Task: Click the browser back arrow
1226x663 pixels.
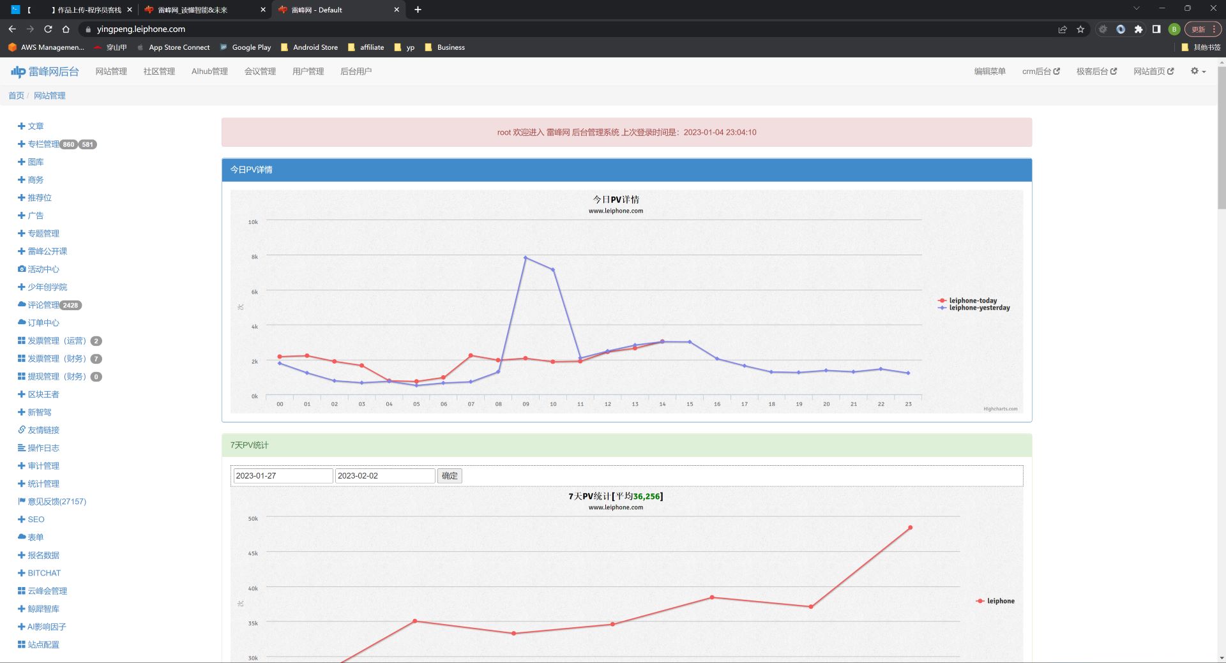Action: pyautogui.click(x=12, y=29)
